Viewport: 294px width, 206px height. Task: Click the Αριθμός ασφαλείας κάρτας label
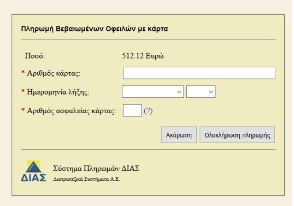[73, 111]
